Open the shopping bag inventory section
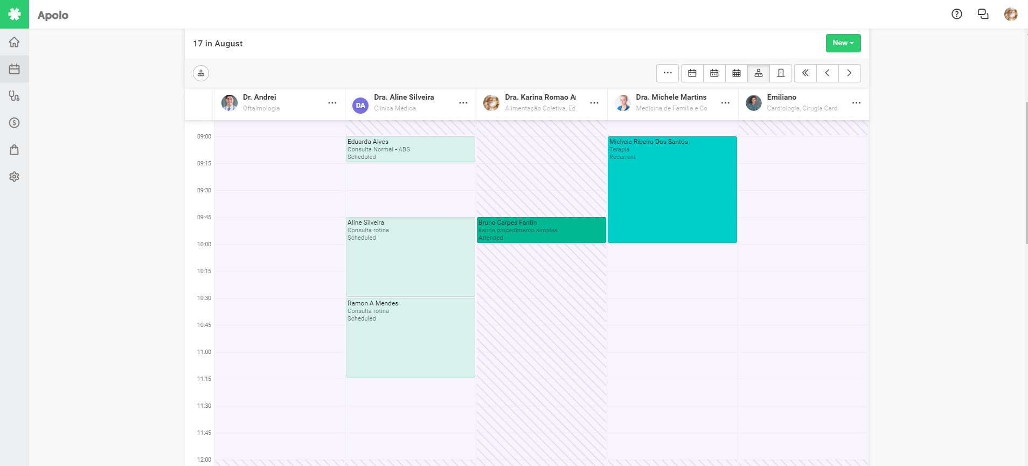This screenshot has height=466, width=1028. click(x=15, y=150)
